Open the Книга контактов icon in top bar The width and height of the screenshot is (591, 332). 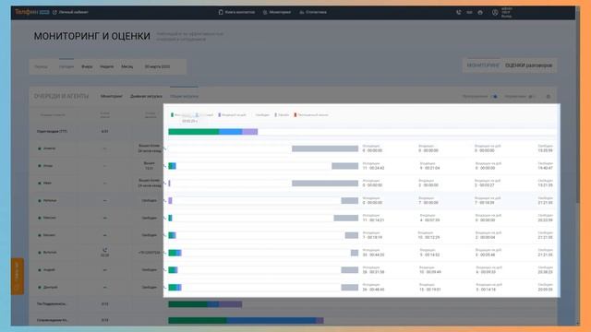pos(221,12)
